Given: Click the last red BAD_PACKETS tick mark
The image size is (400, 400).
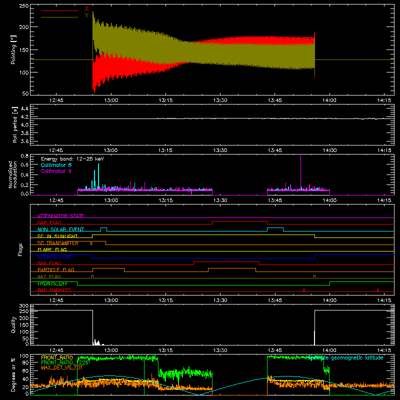Looking at the screenshot, I should [378, 290].
